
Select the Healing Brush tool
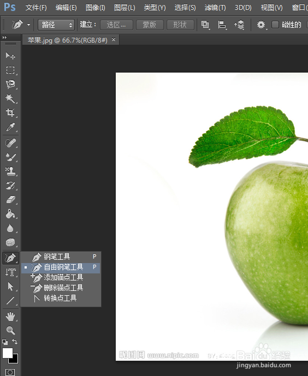coord(10,143)
